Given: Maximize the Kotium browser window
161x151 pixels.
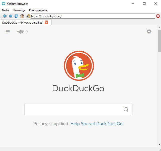Looking at the screenshot, I should (144, 4).
